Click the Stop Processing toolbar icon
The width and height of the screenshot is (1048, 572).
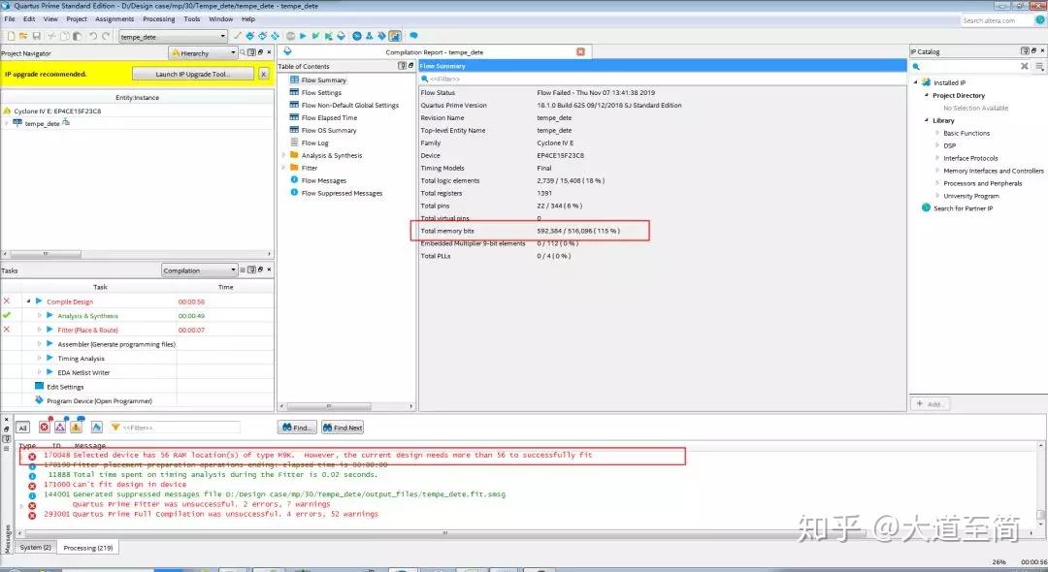pos(290,36)
